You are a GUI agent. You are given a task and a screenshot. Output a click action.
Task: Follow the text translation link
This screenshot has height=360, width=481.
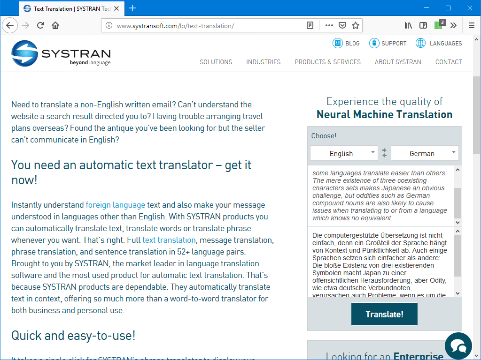pos(169,240)
